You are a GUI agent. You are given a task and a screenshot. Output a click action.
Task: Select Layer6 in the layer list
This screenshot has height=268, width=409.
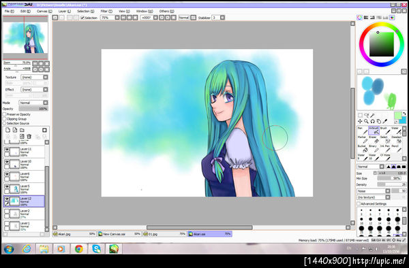coord(25,177)
